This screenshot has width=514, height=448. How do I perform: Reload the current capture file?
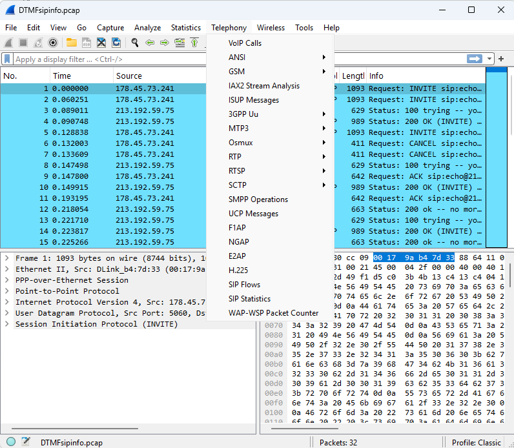[116, 43]
